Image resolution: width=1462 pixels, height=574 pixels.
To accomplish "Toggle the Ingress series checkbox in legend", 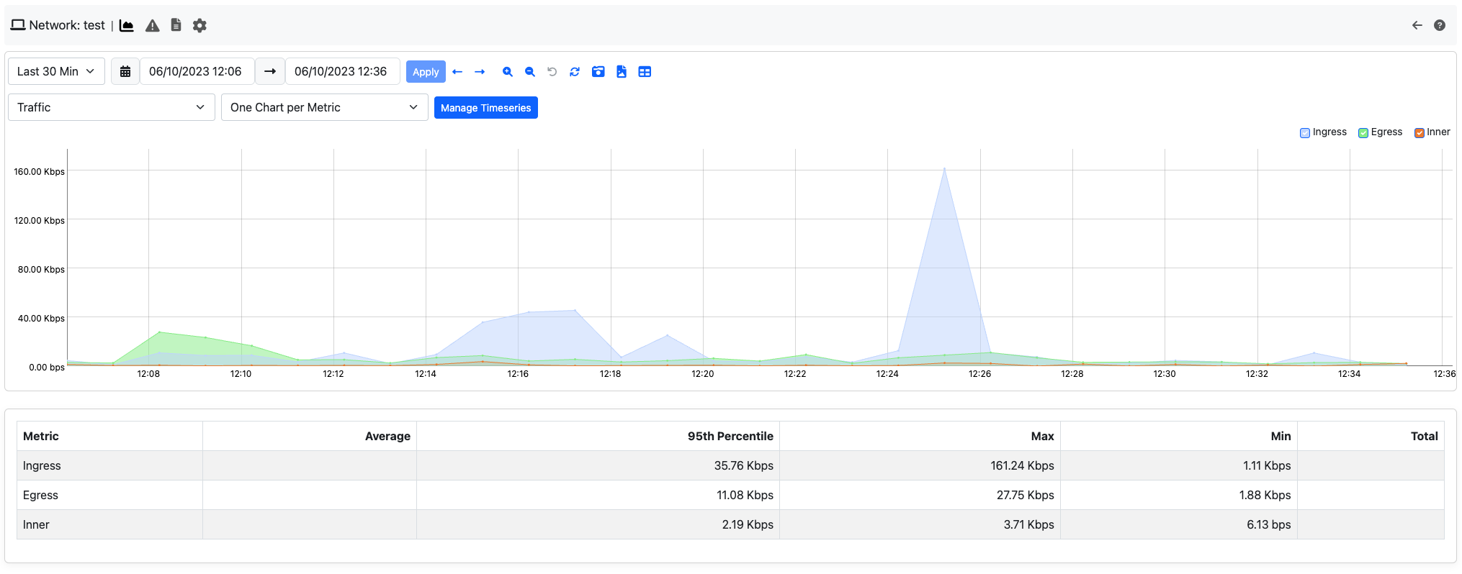I will [x=1305, y=133].
